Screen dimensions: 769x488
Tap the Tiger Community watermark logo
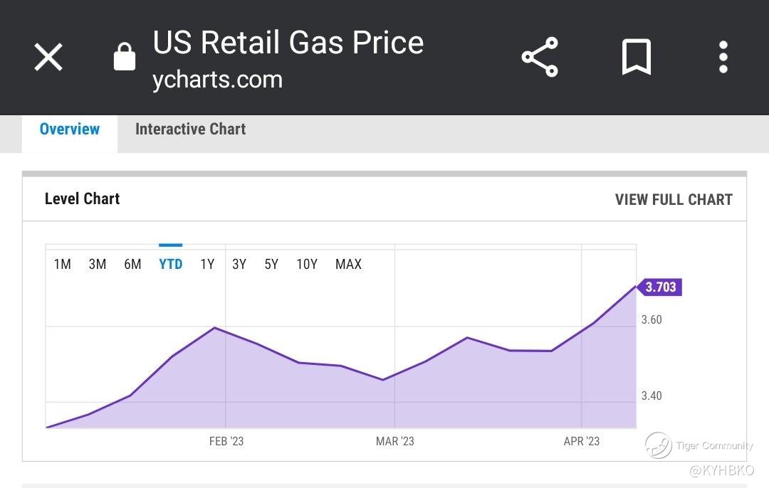coord(659,445)
